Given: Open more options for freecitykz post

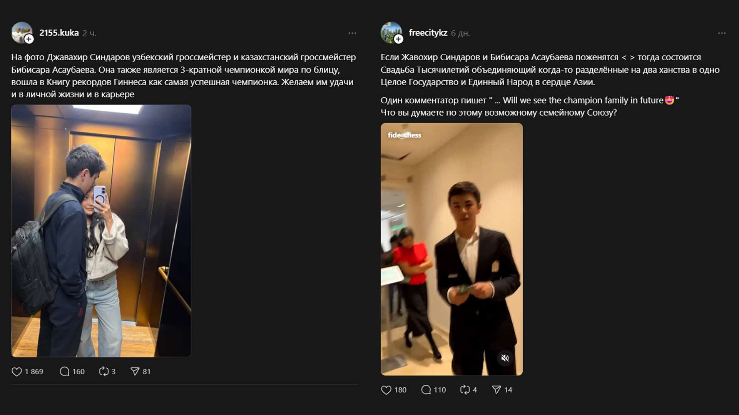Looking at the screenshot, I should (x=722, y=33).
